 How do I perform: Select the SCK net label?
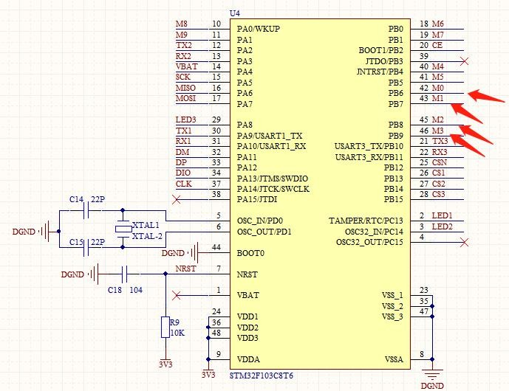pos(183,77)
